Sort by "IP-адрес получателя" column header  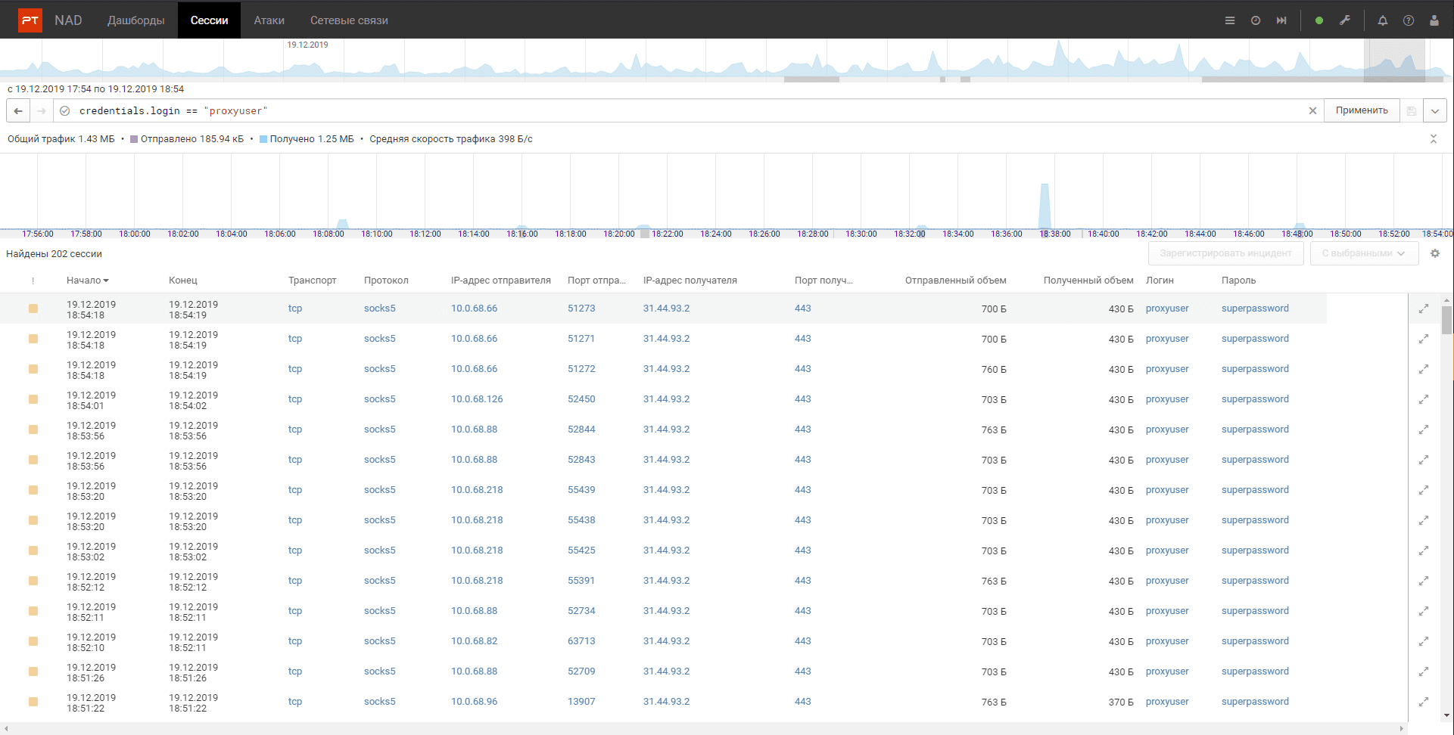click(690, 281)
